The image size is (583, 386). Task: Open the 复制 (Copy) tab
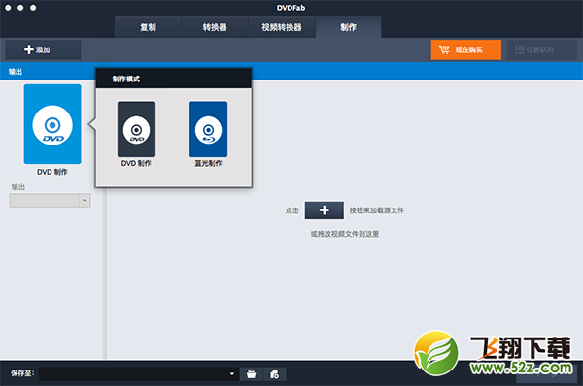click(148, 27)
